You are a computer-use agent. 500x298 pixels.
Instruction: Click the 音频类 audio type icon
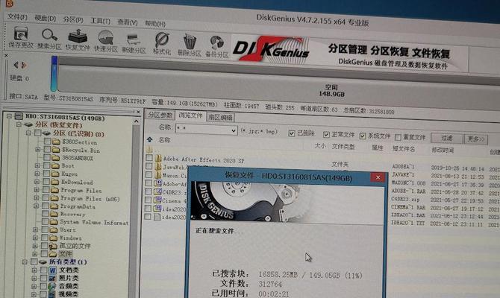[x=52, y=286]
